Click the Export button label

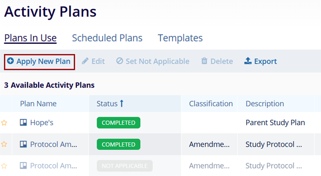tap(265, 61)
